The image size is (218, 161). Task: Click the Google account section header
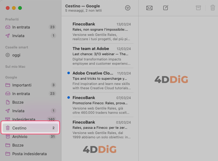11,77
